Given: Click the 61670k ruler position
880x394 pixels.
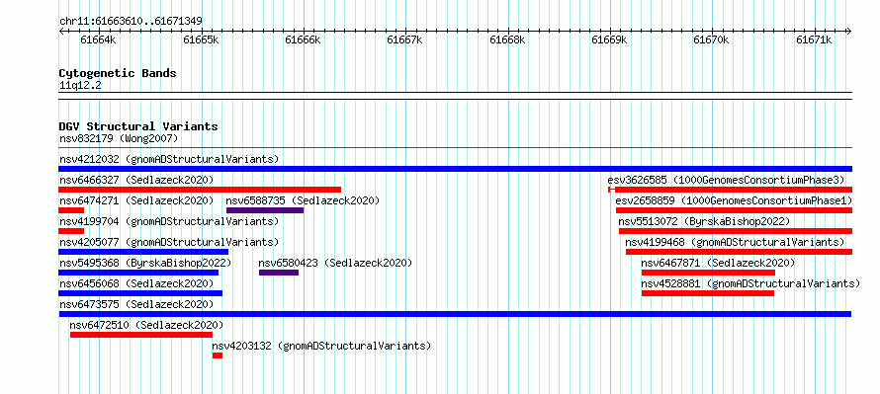Looking at the screenshot, I should tap(712, 39).
